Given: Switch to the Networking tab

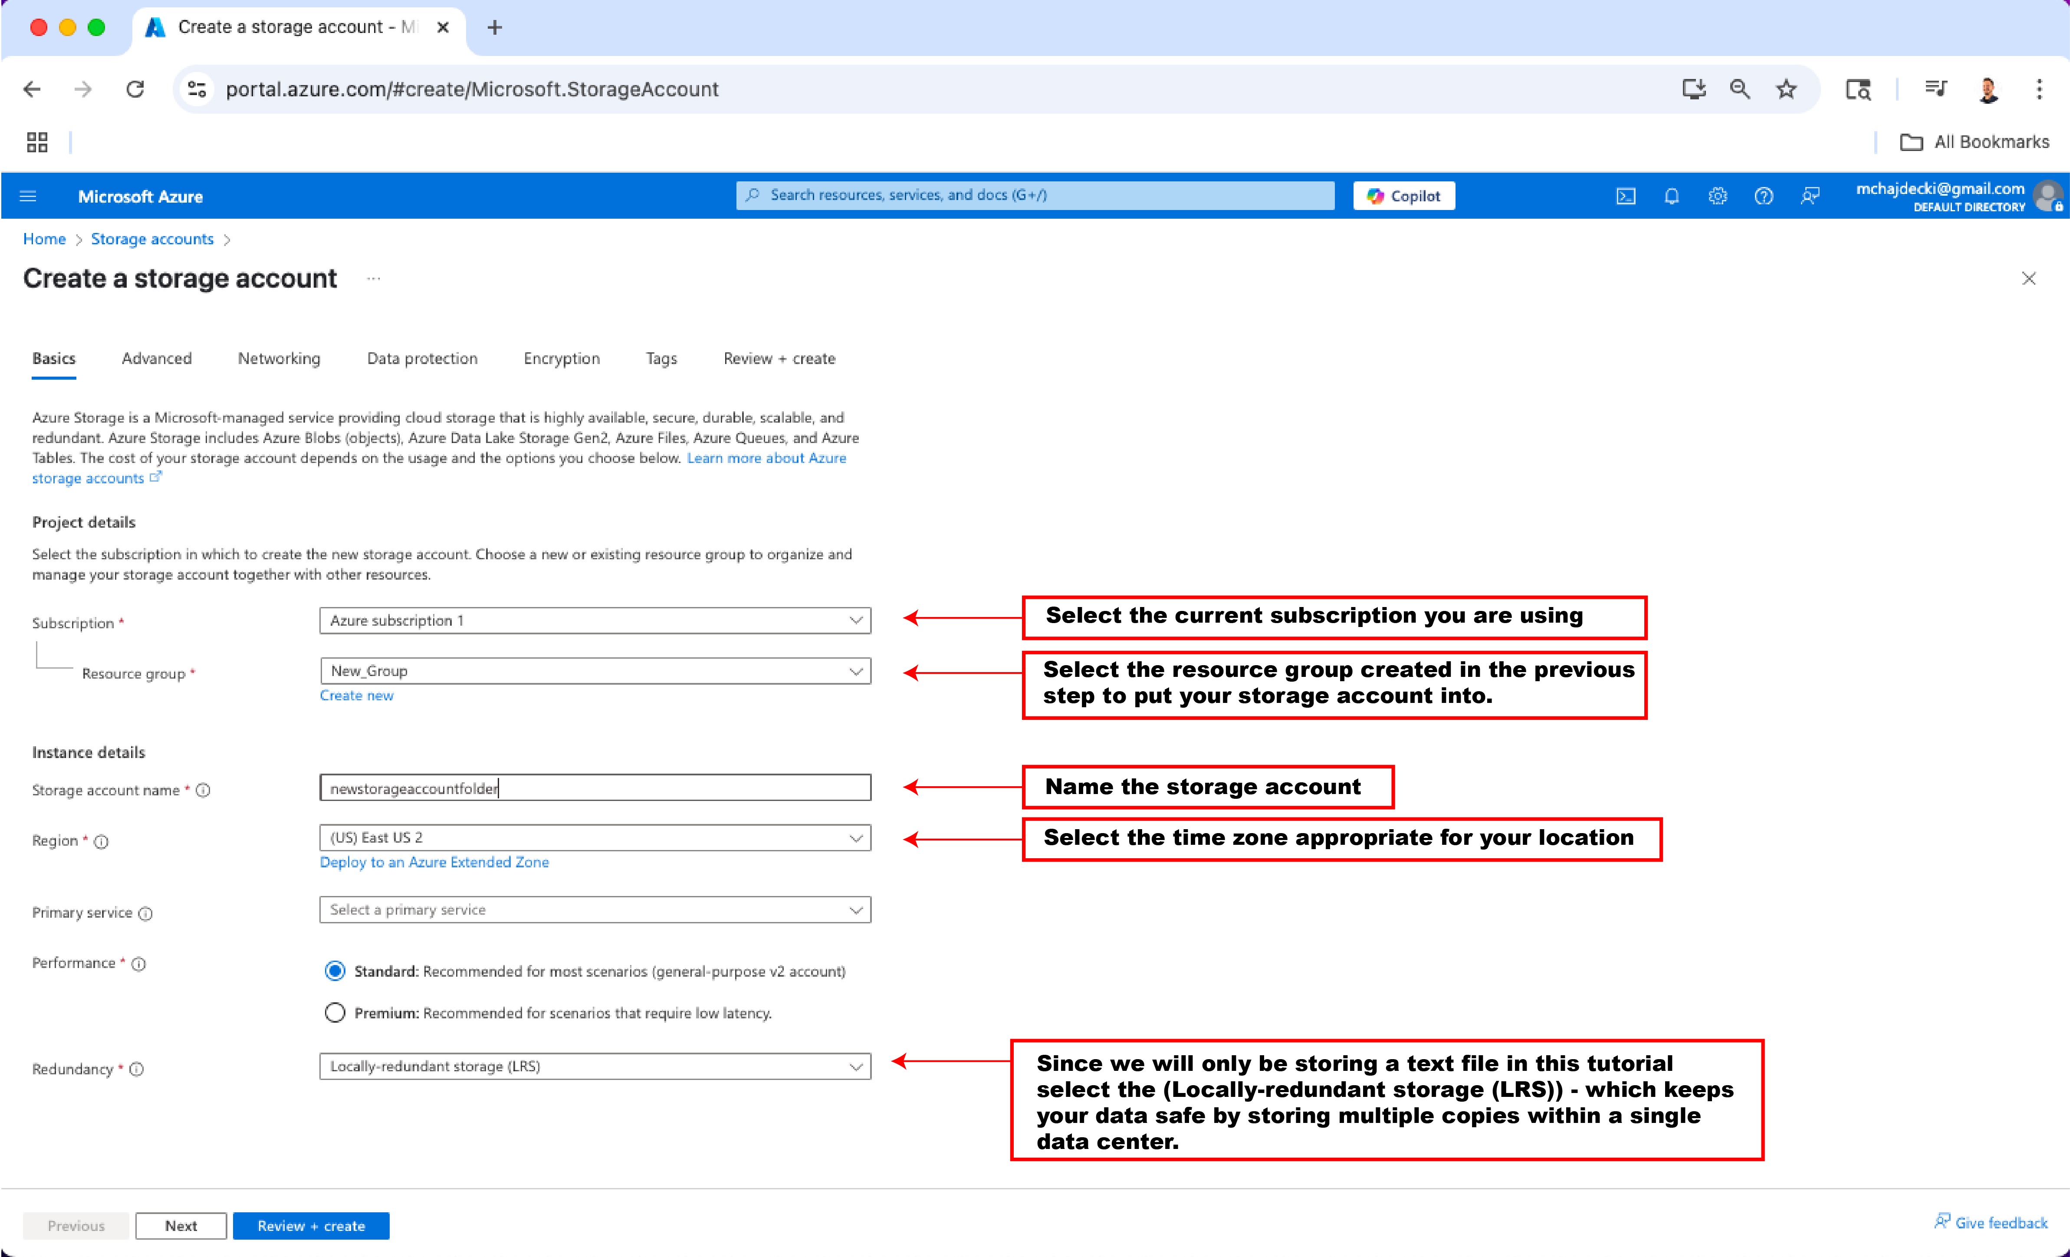Looking at the screenshot, I should click(279, 359).
